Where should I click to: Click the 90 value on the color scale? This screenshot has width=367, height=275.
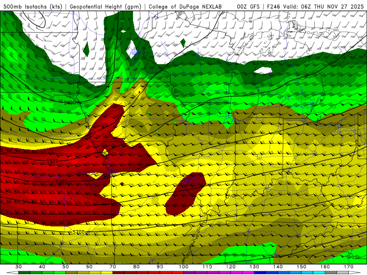click(160, 267)
